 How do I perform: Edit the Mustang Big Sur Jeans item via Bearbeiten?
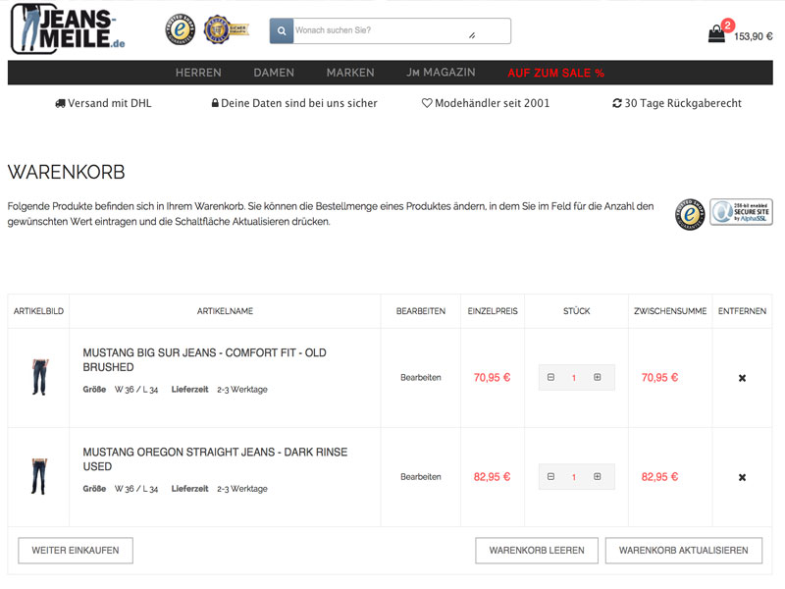(x=421, y=378)
